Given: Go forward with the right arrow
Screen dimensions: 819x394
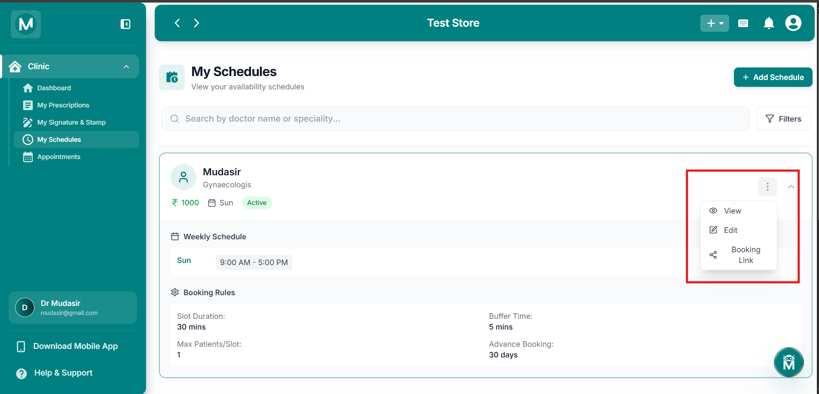Looking at the screenshot, I should [196, 23].
